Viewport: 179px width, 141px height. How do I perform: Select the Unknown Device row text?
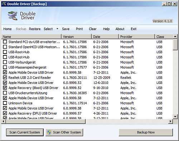coord(20,103)
